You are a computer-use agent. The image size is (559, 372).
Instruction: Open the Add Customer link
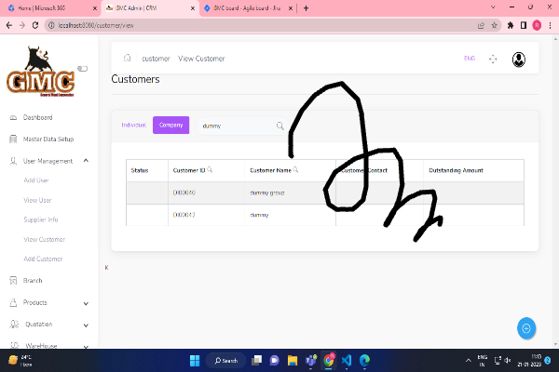point(43,259)
